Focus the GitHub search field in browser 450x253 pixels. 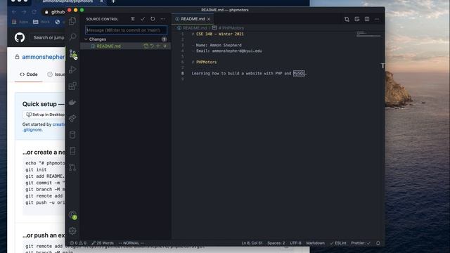pyautogui.click(x=49, y=37)
